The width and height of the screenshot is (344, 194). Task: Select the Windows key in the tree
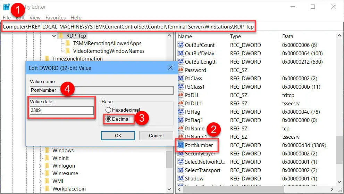tap(63, 151)
